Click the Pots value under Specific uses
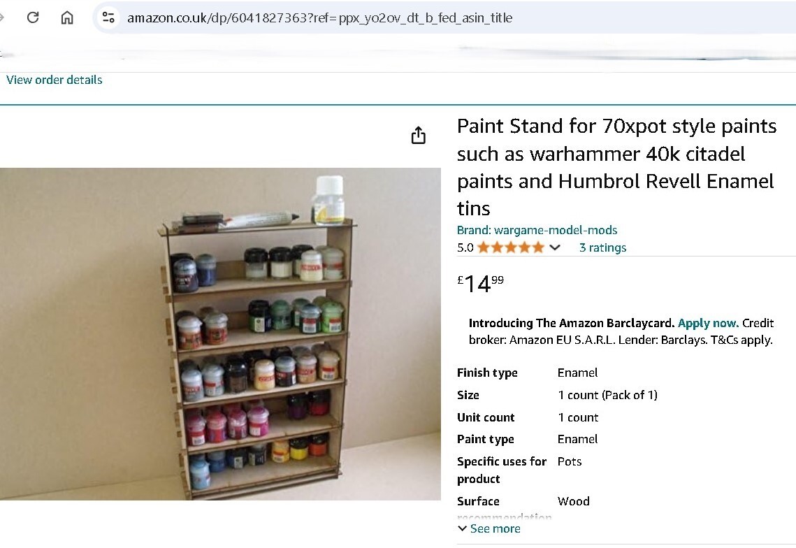 click(x=568, y=461)
